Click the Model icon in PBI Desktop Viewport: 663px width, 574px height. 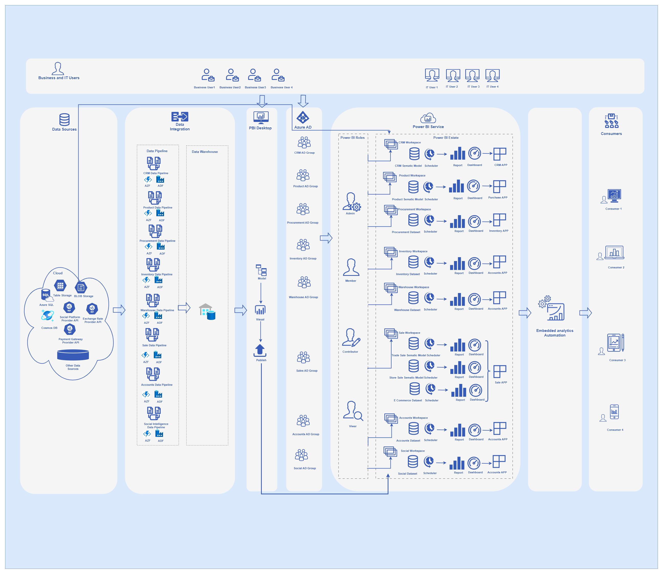(x=262, y=270)
